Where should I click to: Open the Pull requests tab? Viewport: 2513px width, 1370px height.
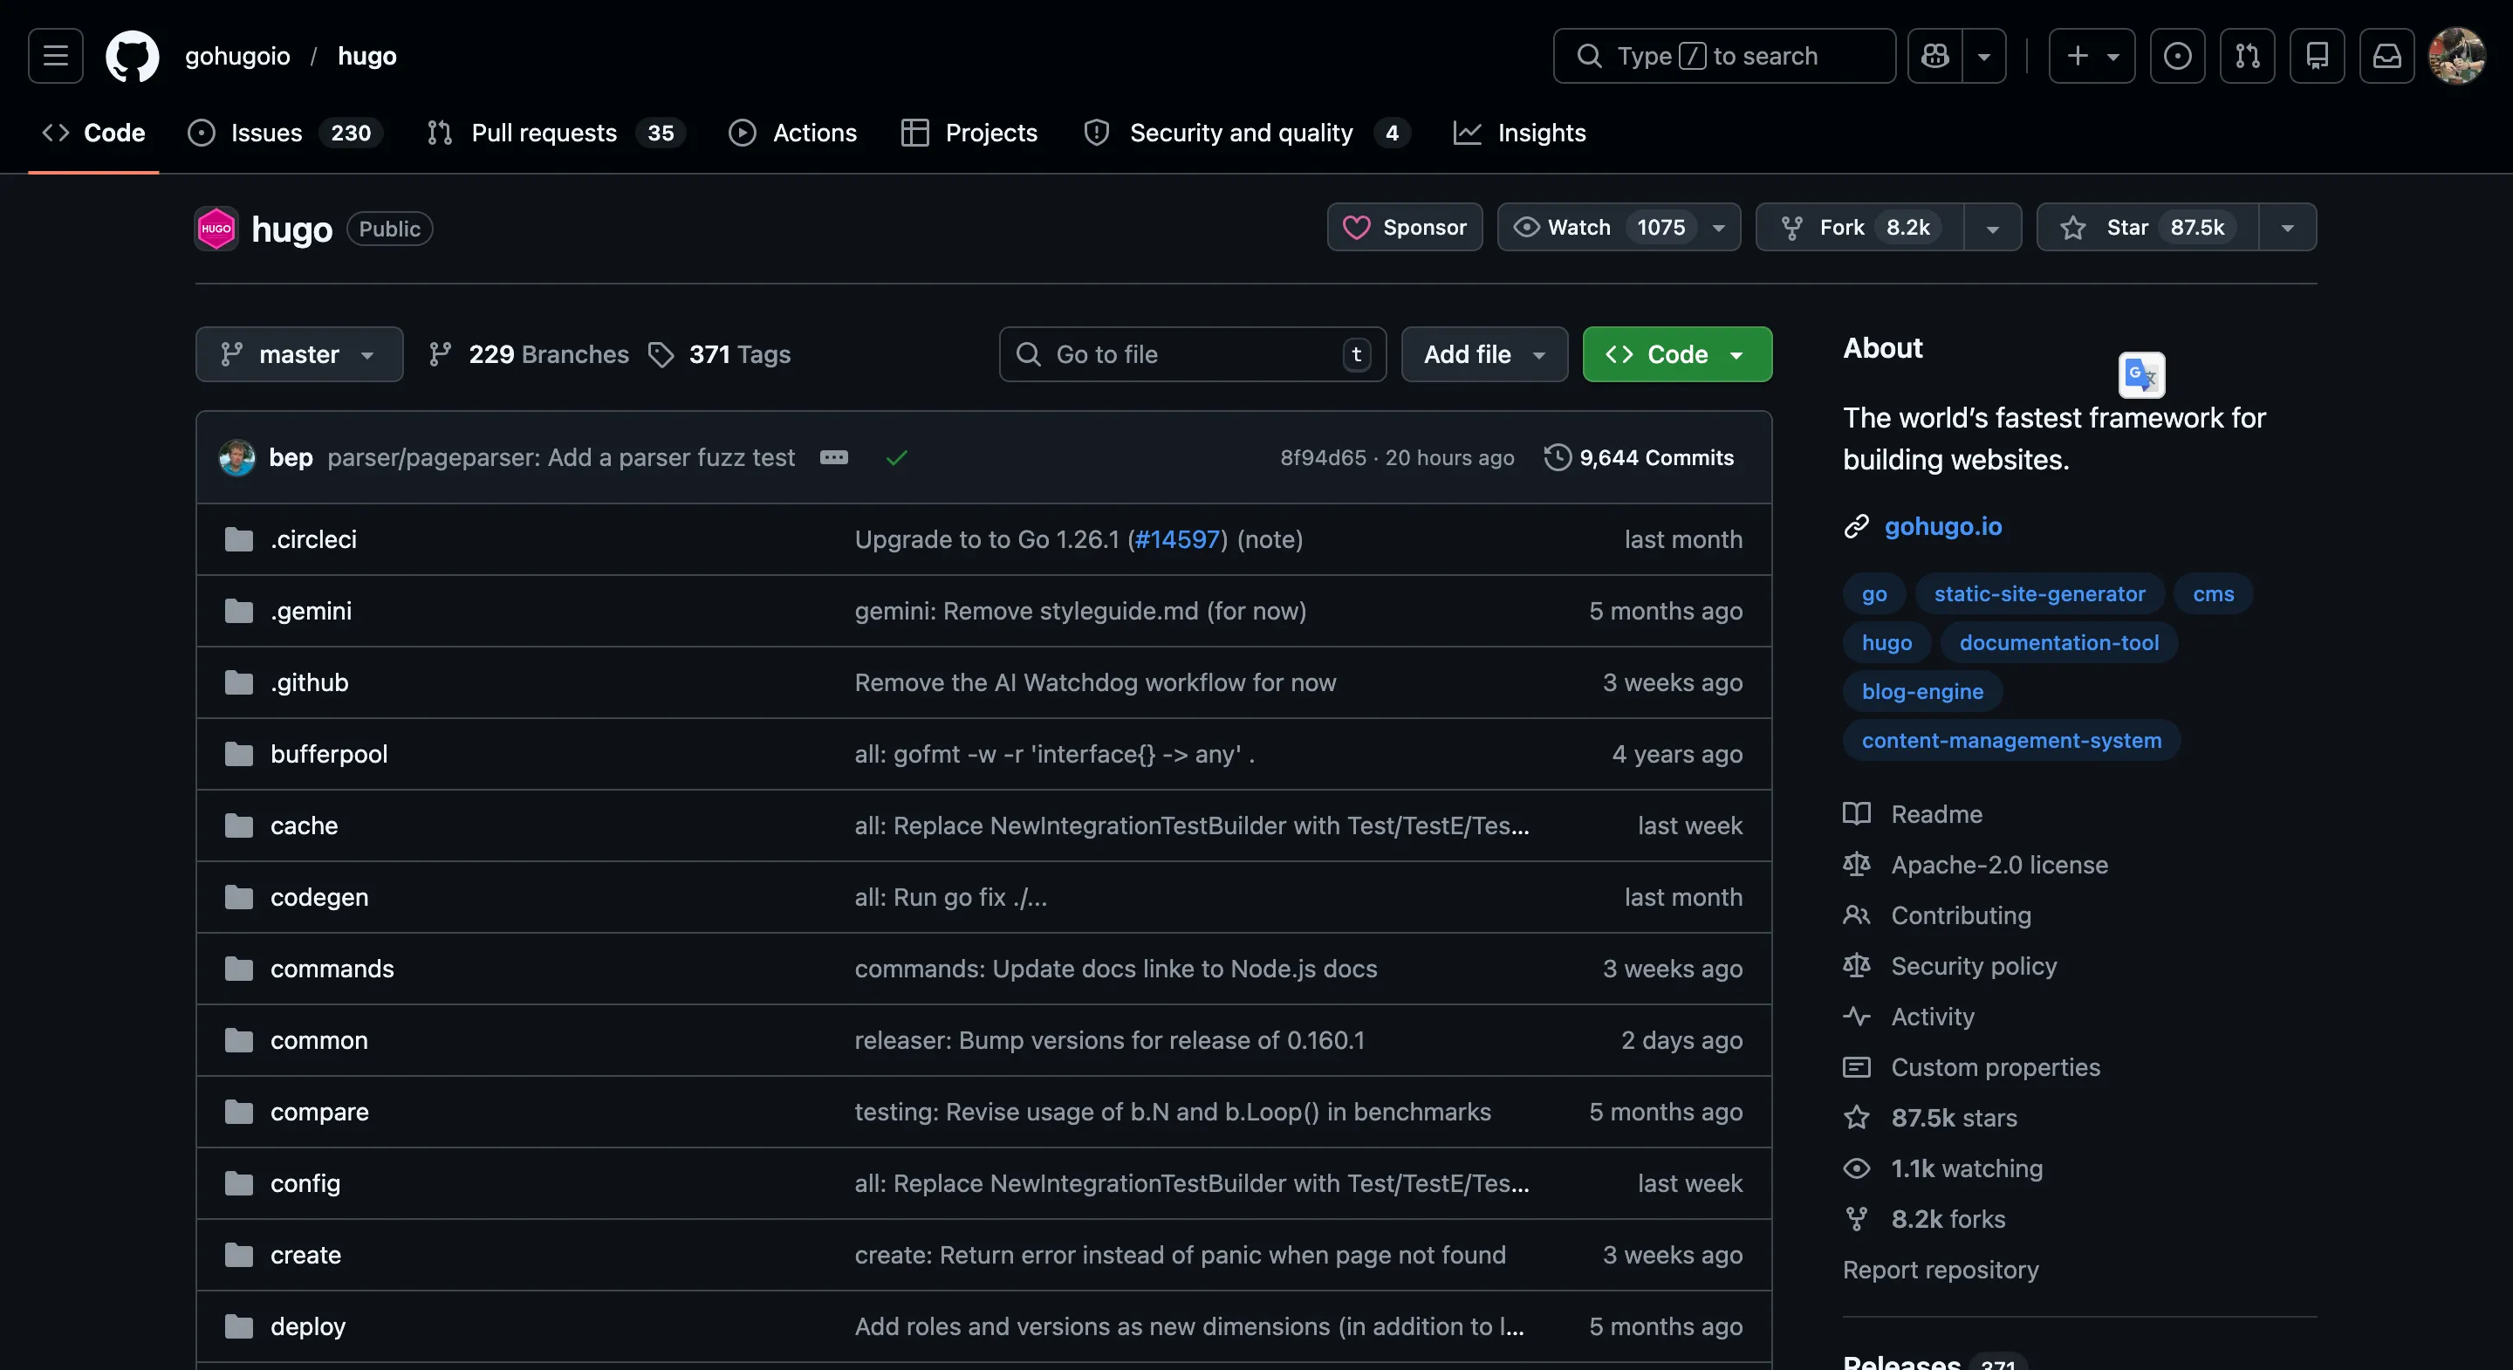tap(556, 133)
